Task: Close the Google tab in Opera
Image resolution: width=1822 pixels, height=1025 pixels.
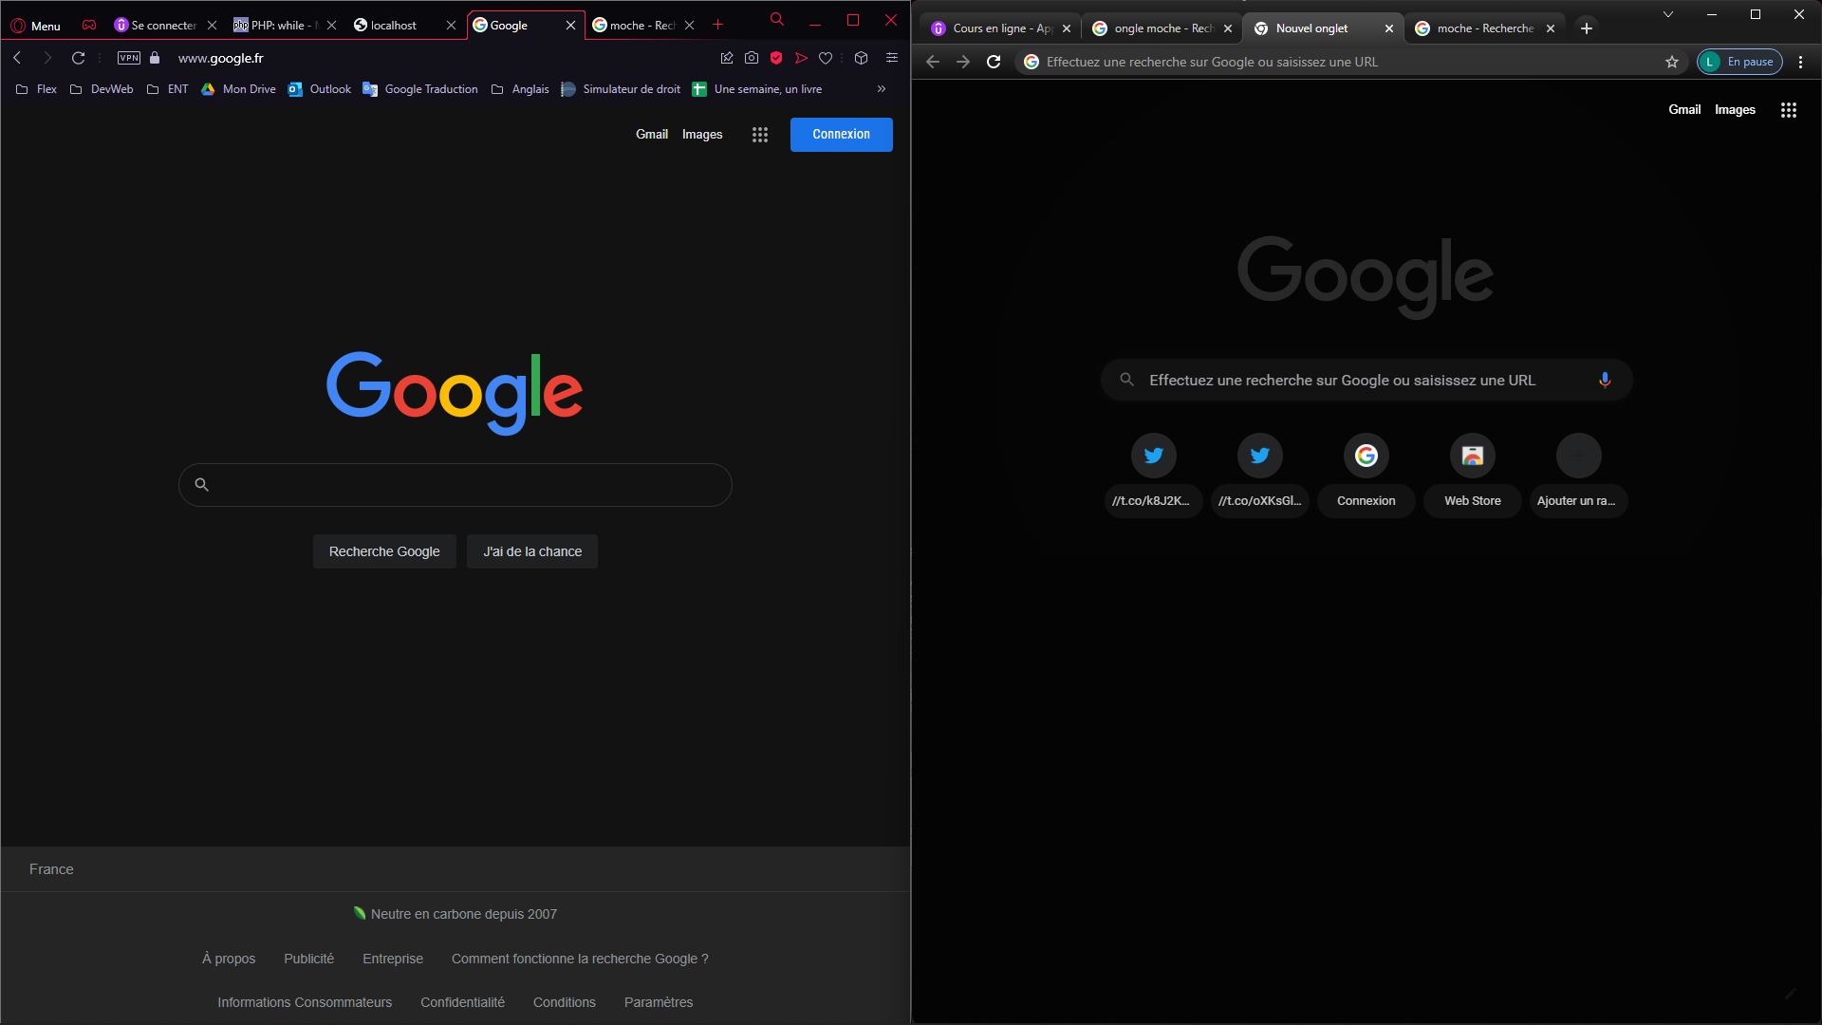Action: (x=570, y=26)
